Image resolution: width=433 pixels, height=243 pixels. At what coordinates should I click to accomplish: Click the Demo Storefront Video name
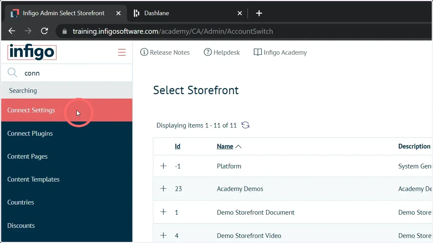coord(249,236)
